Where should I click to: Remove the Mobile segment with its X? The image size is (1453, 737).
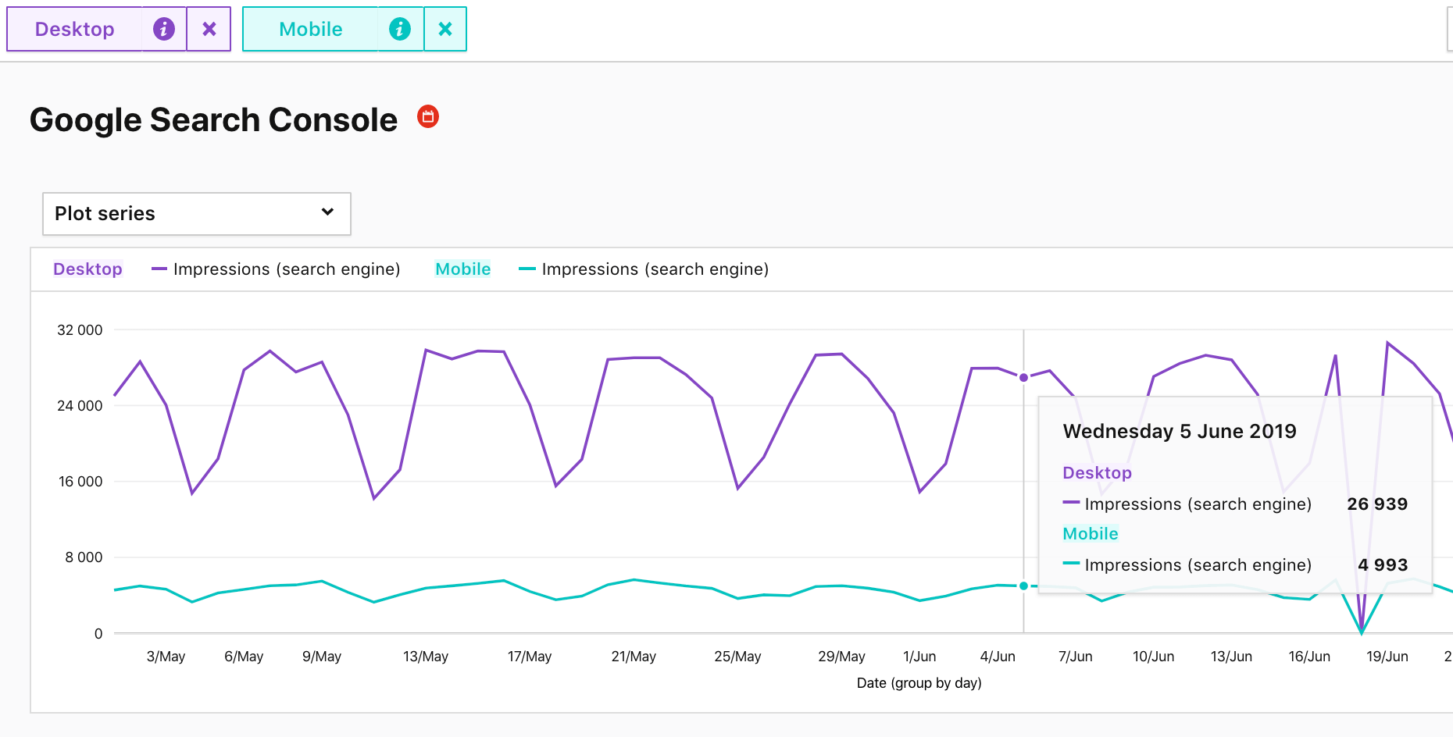(x=445, y=30)
